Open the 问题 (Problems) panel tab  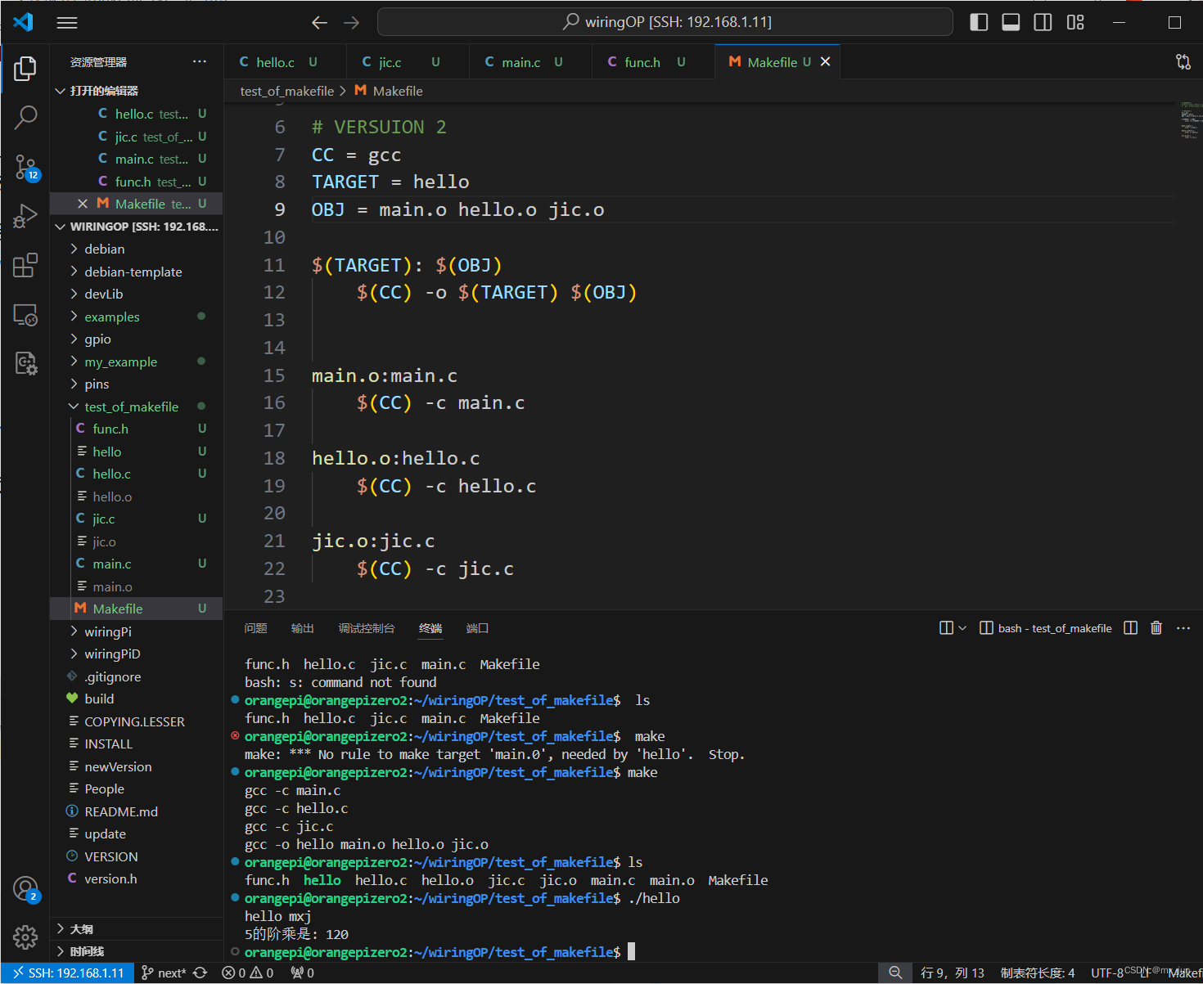(255, 628)
